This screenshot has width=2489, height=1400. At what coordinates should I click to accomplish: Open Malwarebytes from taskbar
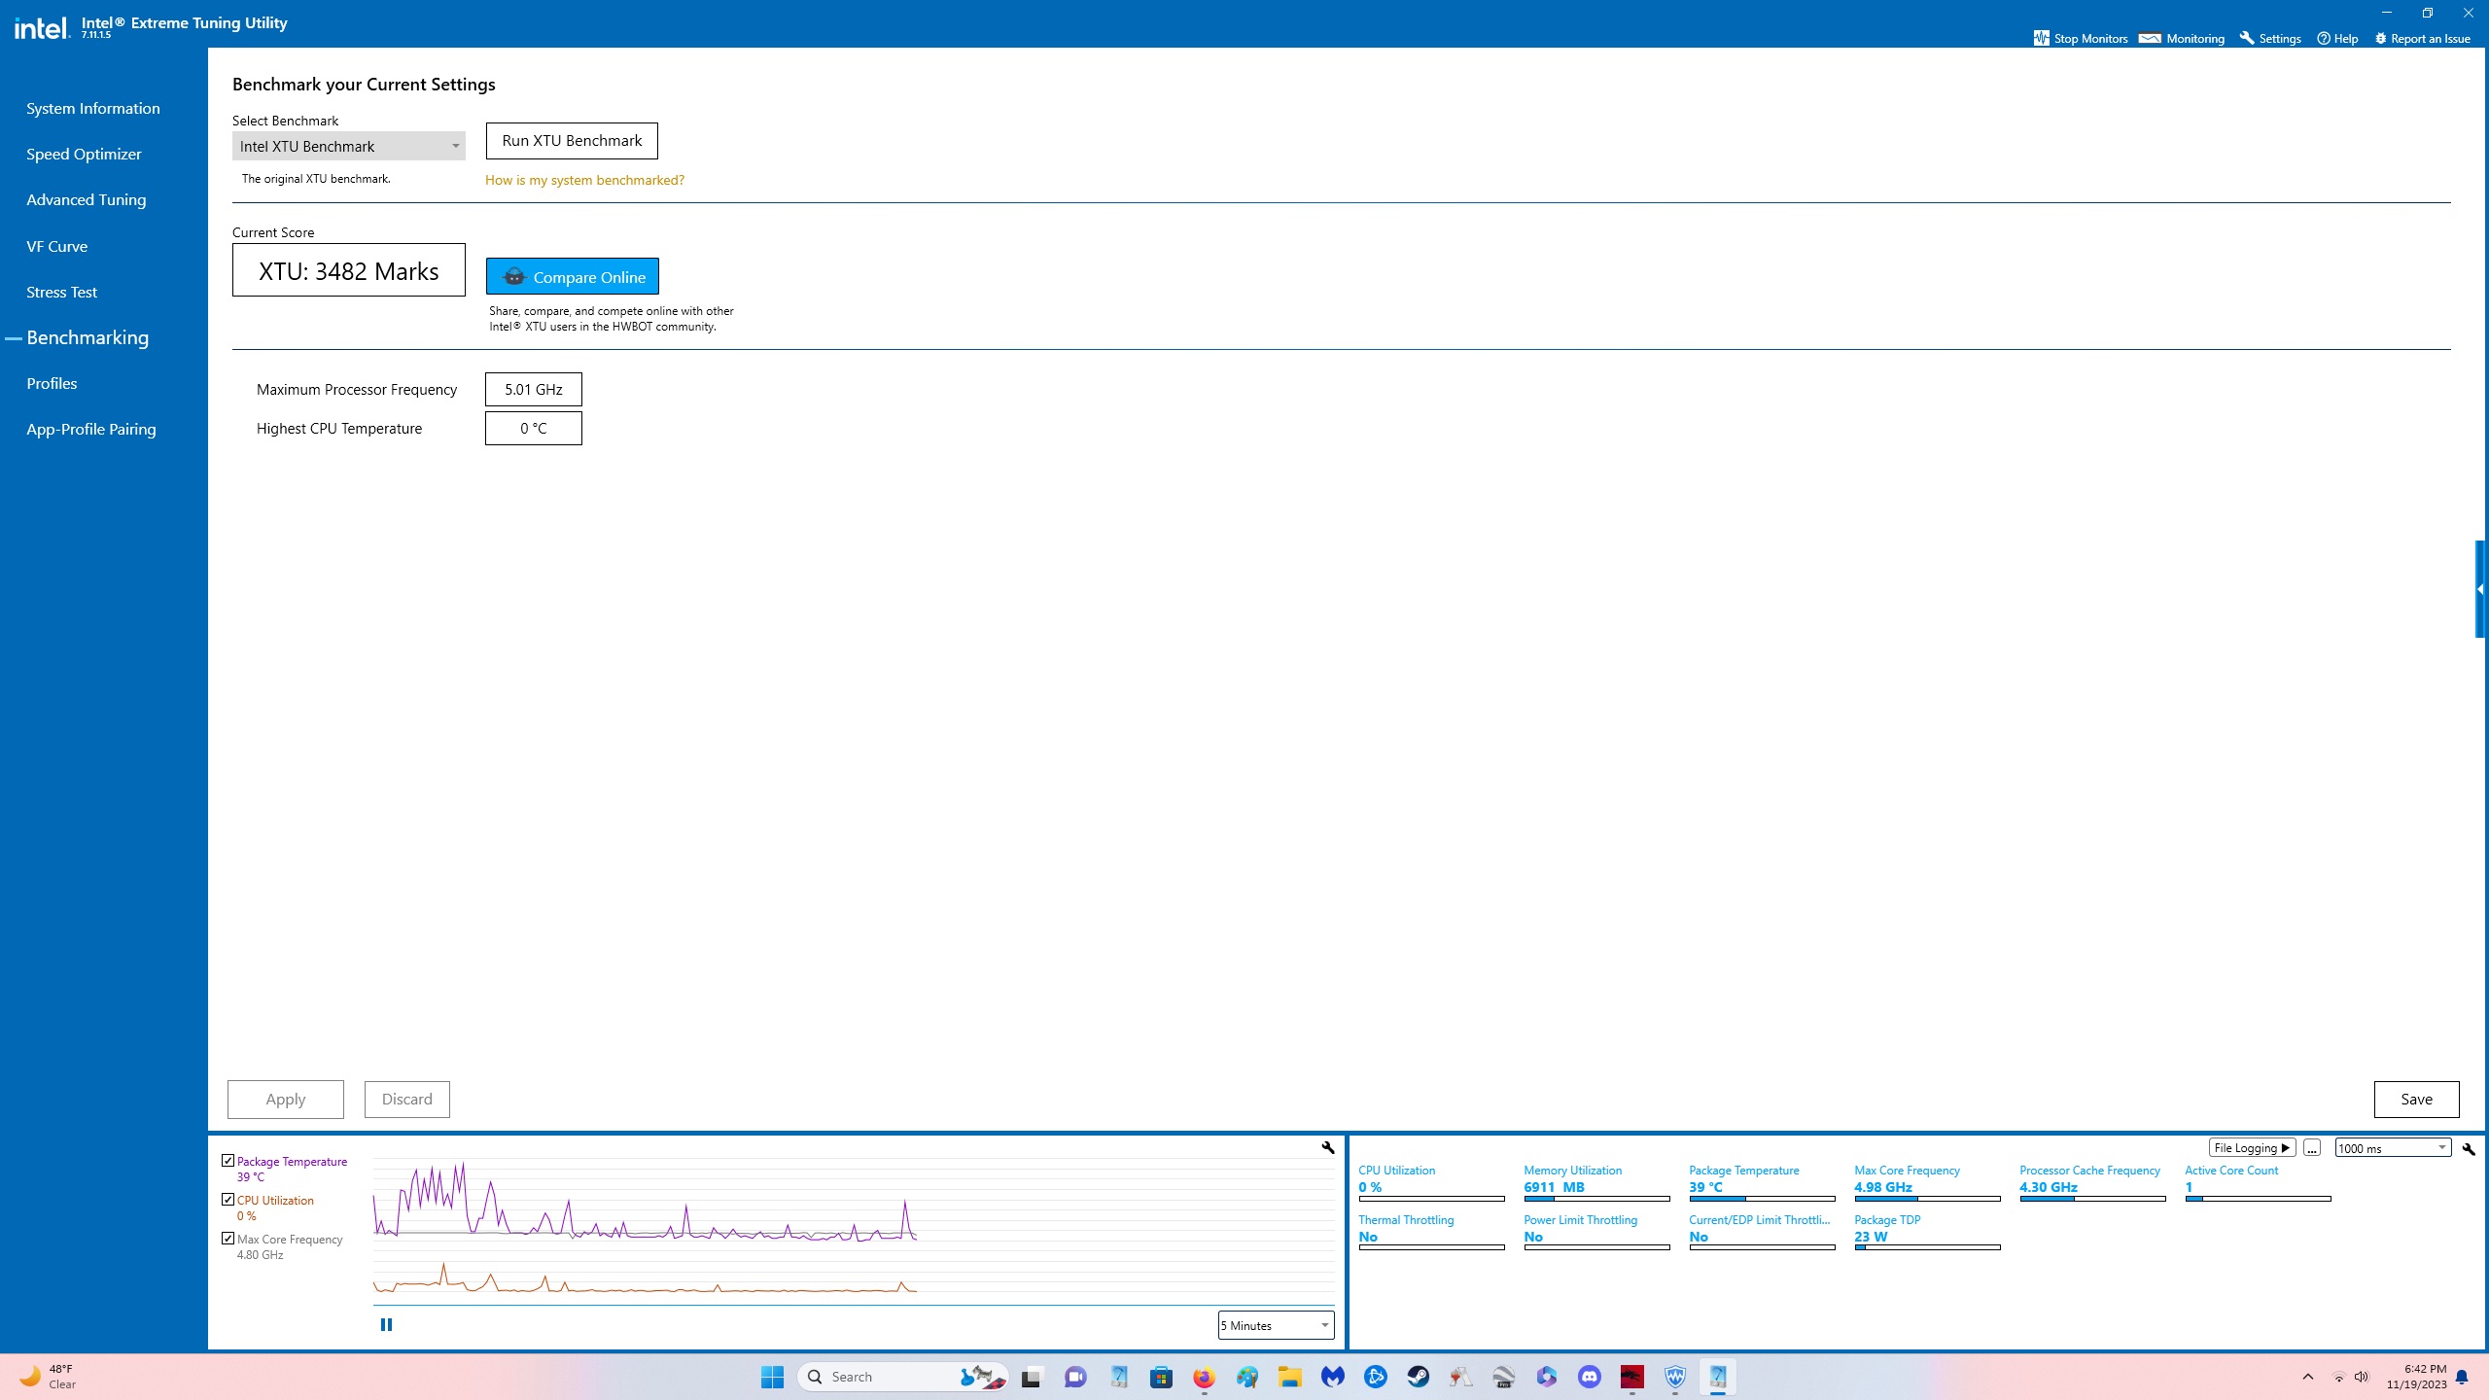tap(1332, 1377)
